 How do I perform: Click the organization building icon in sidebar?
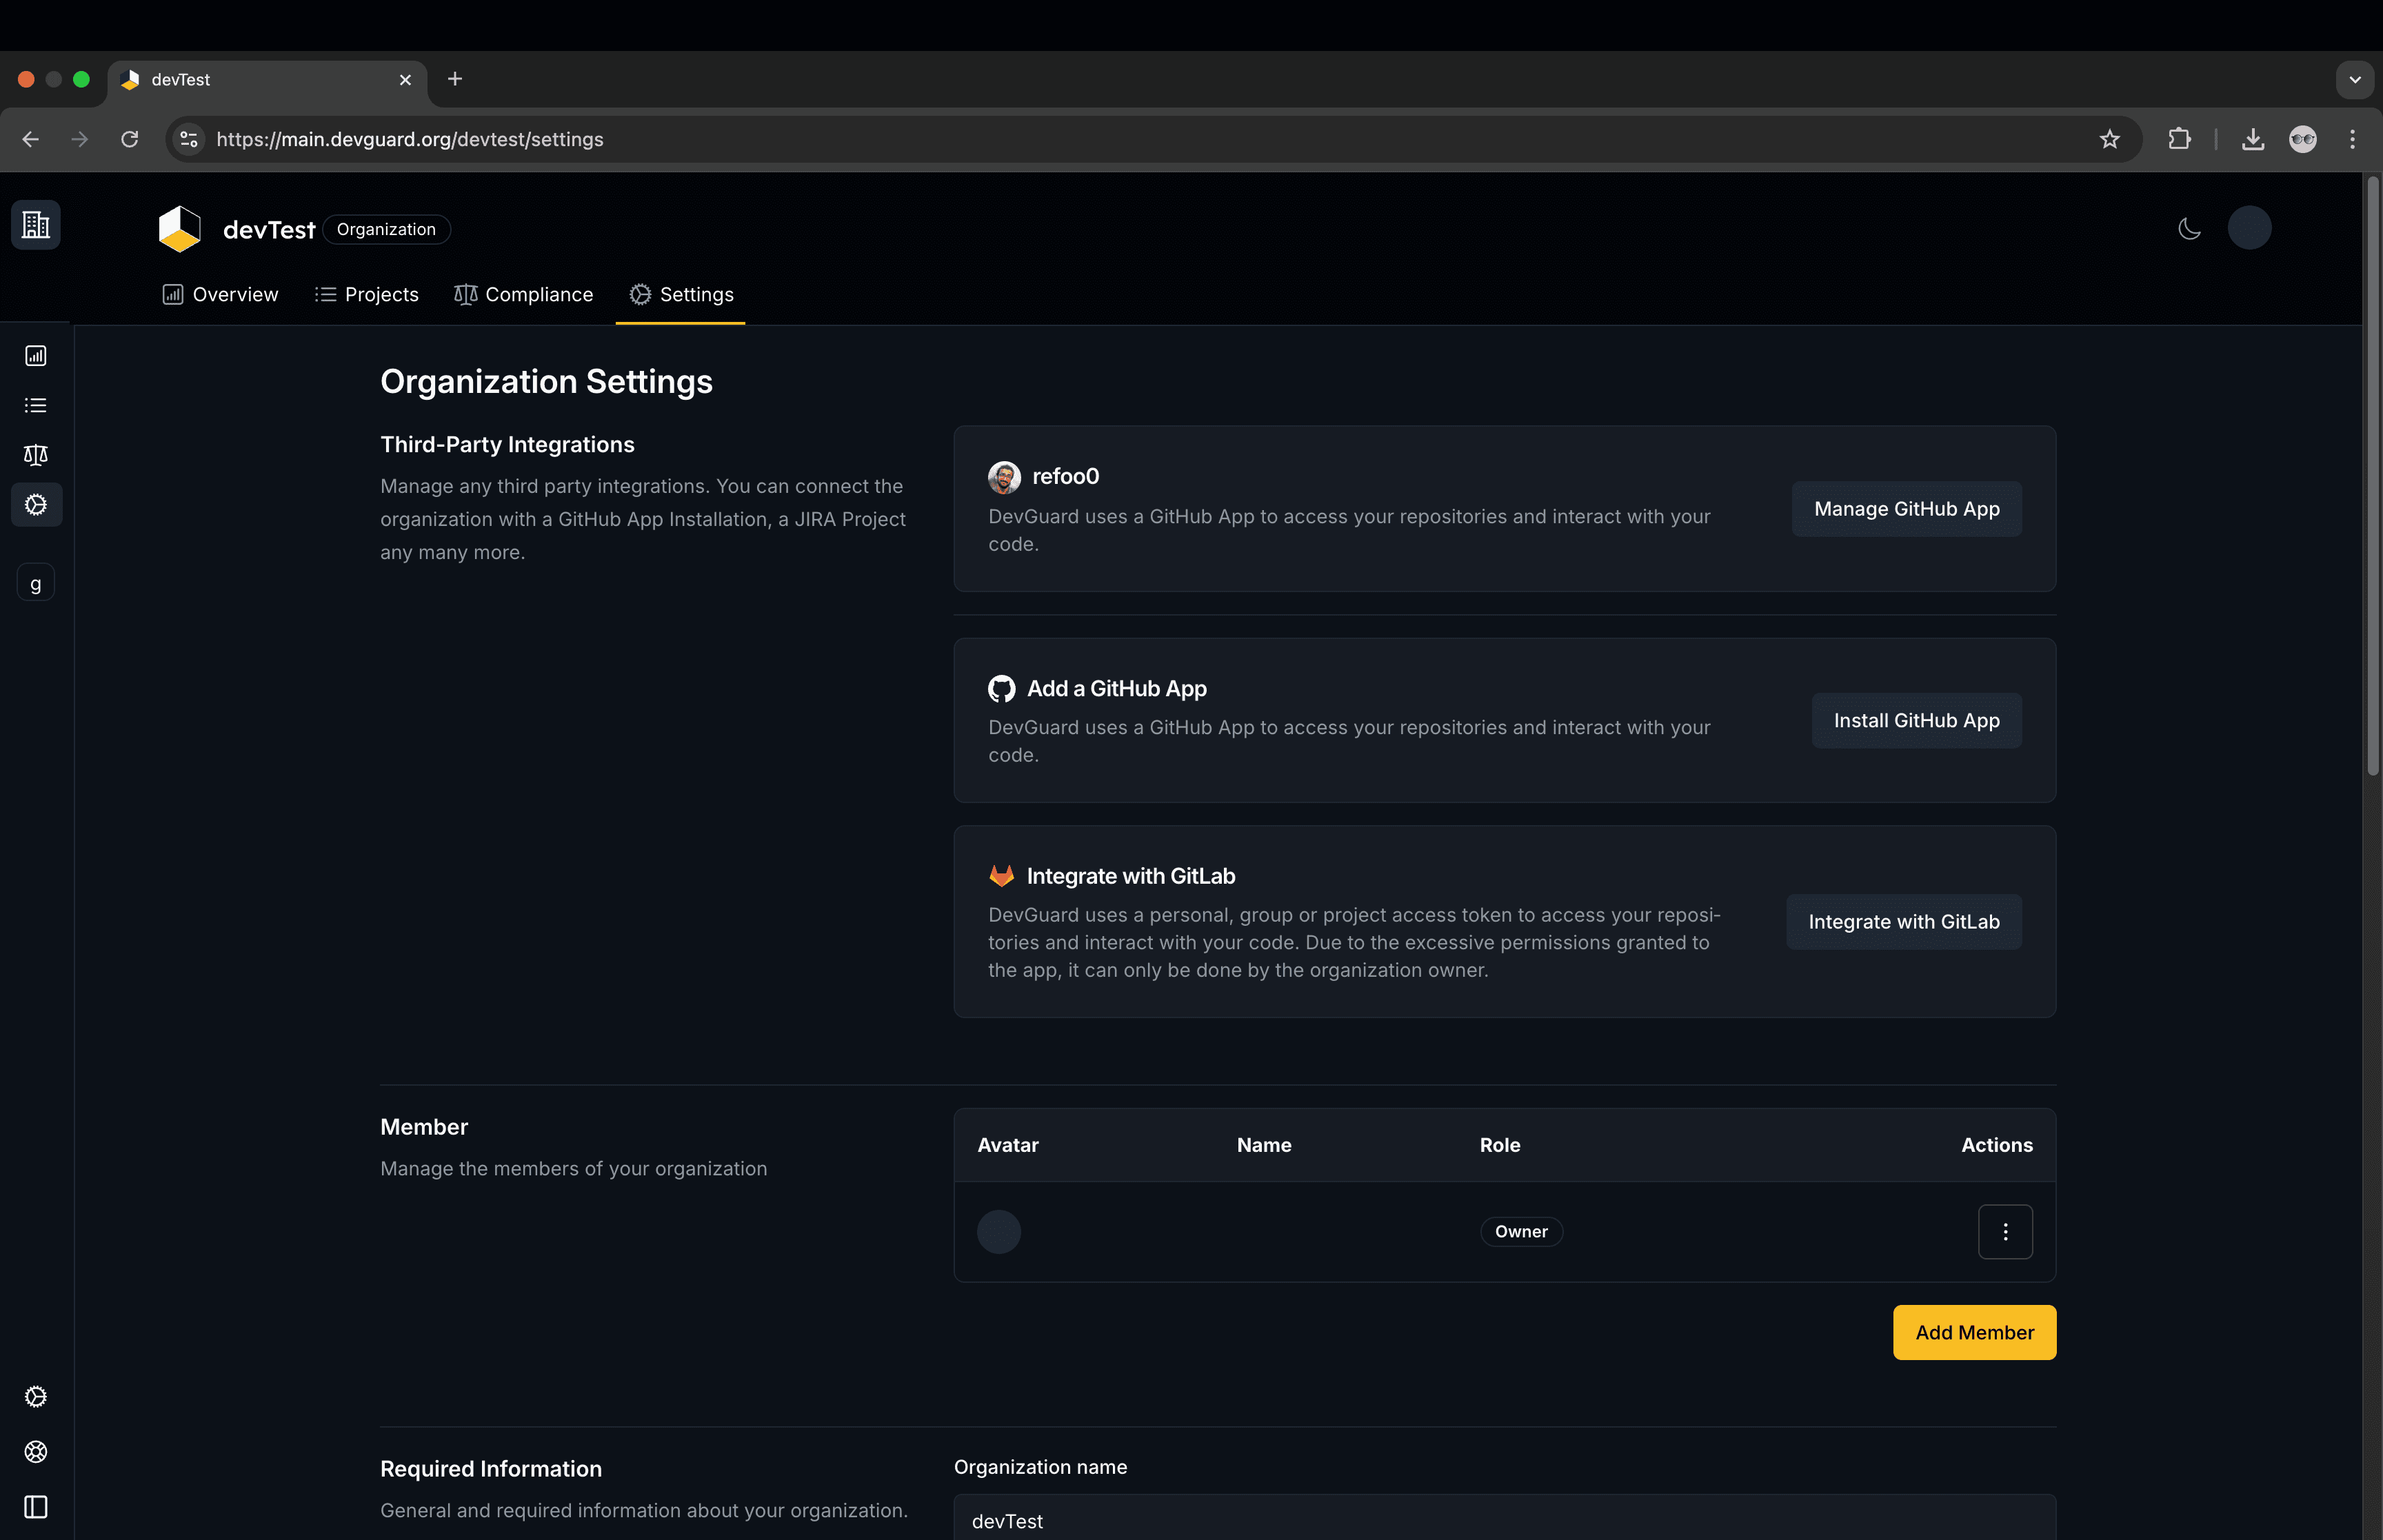coord(36,225)
